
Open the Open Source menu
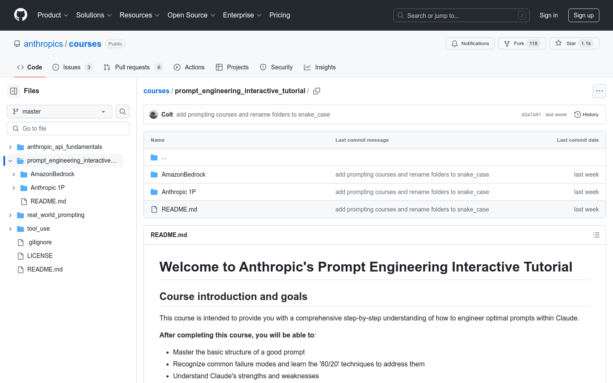(192, 15)
